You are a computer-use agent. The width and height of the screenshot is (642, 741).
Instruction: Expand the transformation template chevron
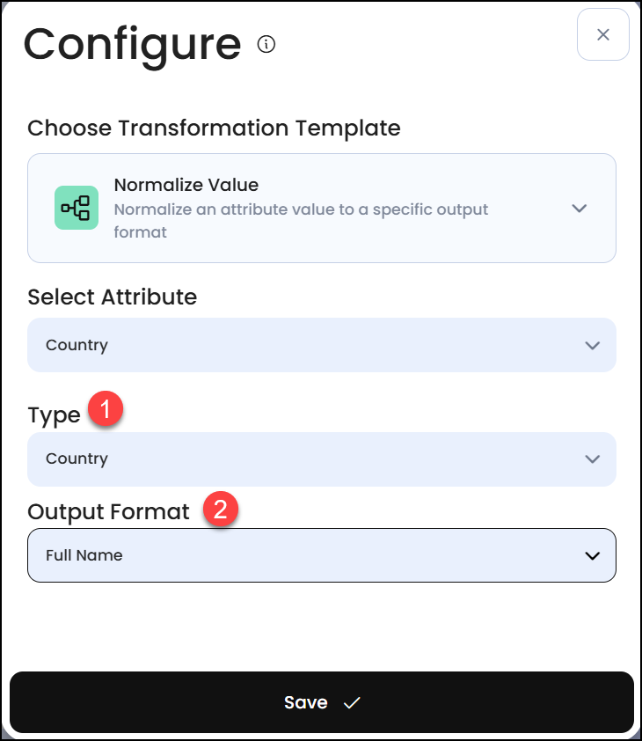(579, 209)
